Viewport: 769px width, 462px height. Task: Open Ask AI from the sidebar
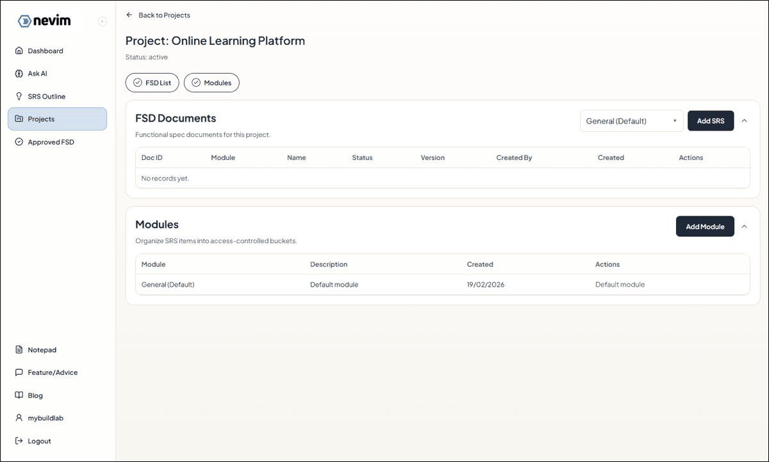[x=19, y=73]
